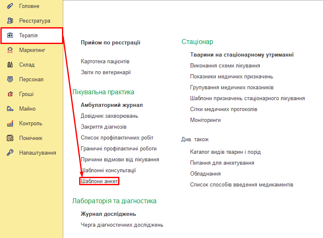Viewport: 323px width, 238px height.
Task: Select the Терапія section
Action: [32, 36]
